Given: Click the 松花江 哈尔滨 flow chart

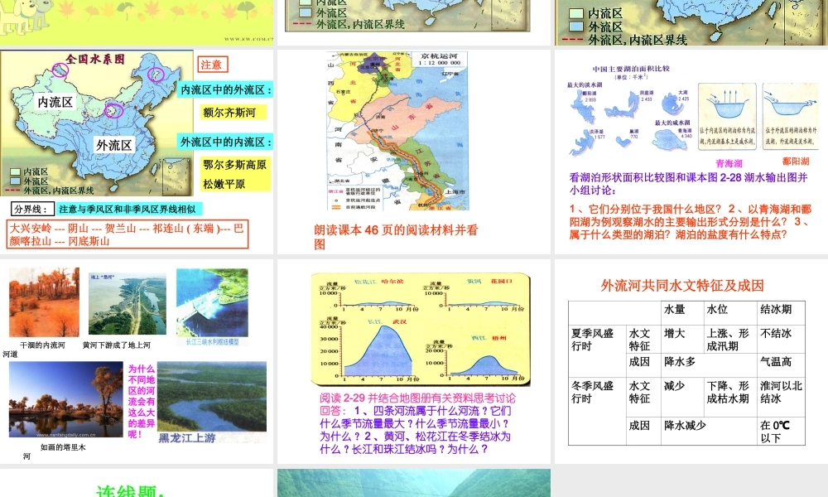Looking at the screenshot, I should [369, 295].
